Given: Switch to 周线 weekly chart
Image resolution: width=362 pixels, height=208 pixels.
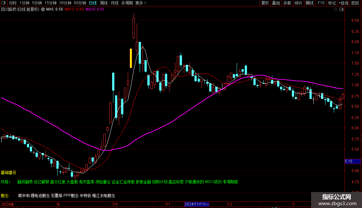Looking at the screenshot, I should [x=104, y=3].
